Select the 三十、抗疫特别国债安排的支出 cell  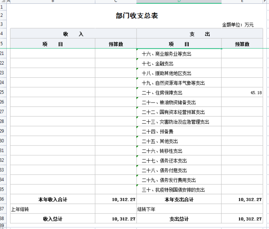pyautogui.click(x=179, y=190)
